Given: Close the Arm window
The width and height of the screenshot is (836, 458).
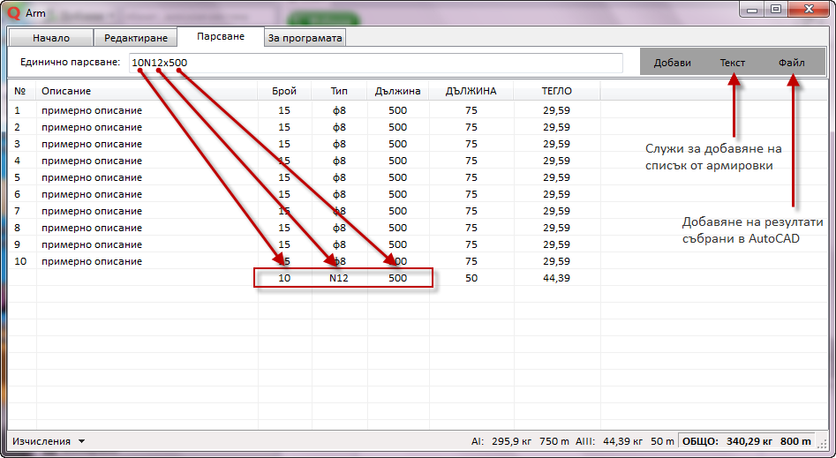Looking at the screenshot, I should [x=803, y=9].
